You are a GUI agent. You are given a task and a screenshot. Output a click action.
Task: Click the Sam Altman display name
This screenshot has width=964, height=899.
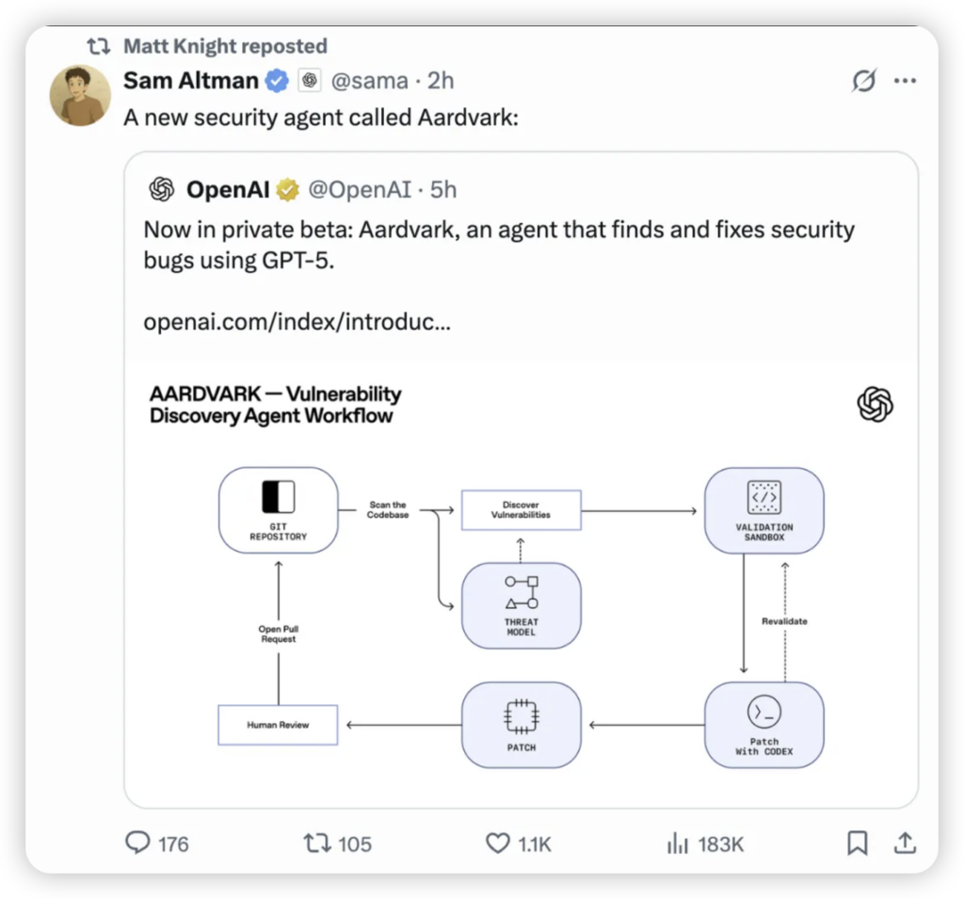coord(191,81)
